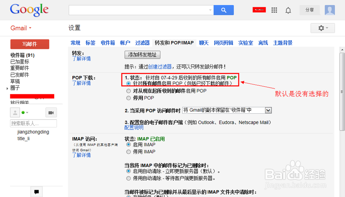Open the 聊天 settings tab

pos(204,43)
